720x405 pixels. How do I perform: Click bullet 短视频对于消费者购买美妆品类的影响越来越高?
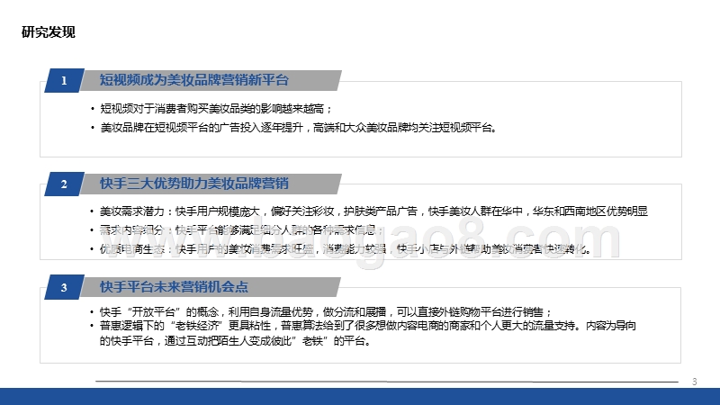click(216, 109)
